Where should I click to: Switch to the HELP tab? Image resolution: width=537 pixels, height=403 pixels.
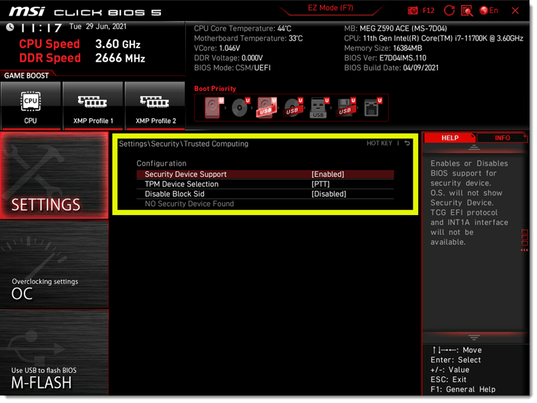pos(449,138)
